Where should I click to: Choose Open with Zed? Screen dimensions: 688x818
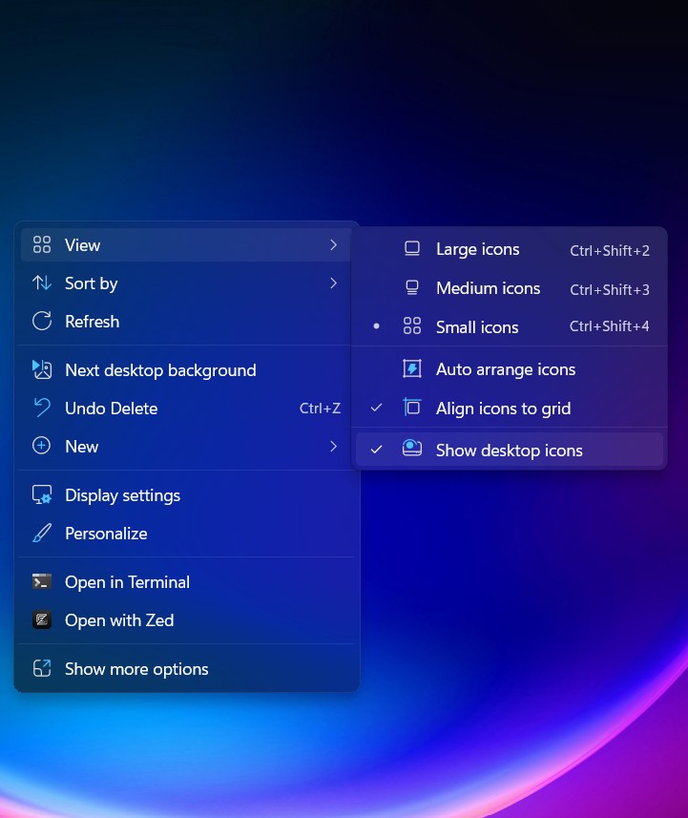point(187,619)
